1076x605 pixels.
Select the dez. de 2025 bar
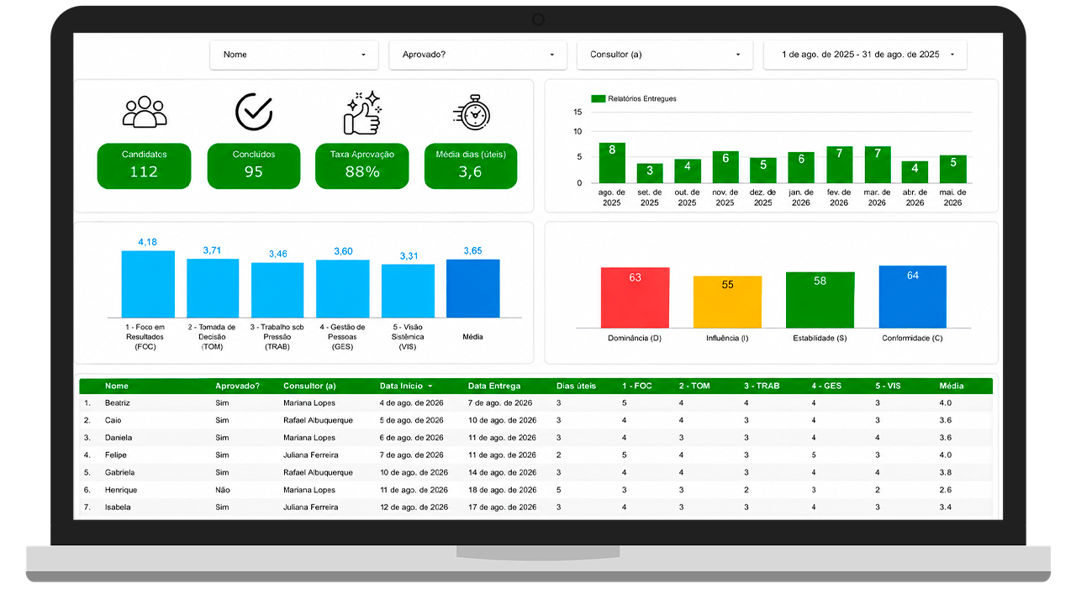(763, 171)
